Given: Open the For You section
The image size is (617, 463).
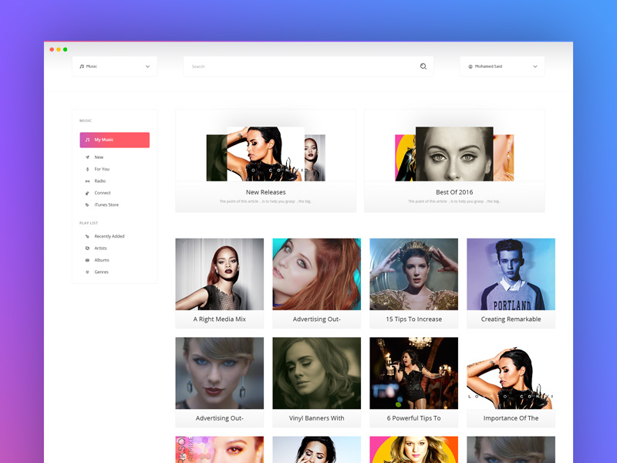Looking at the screenshot, I should tap(101, 169).
